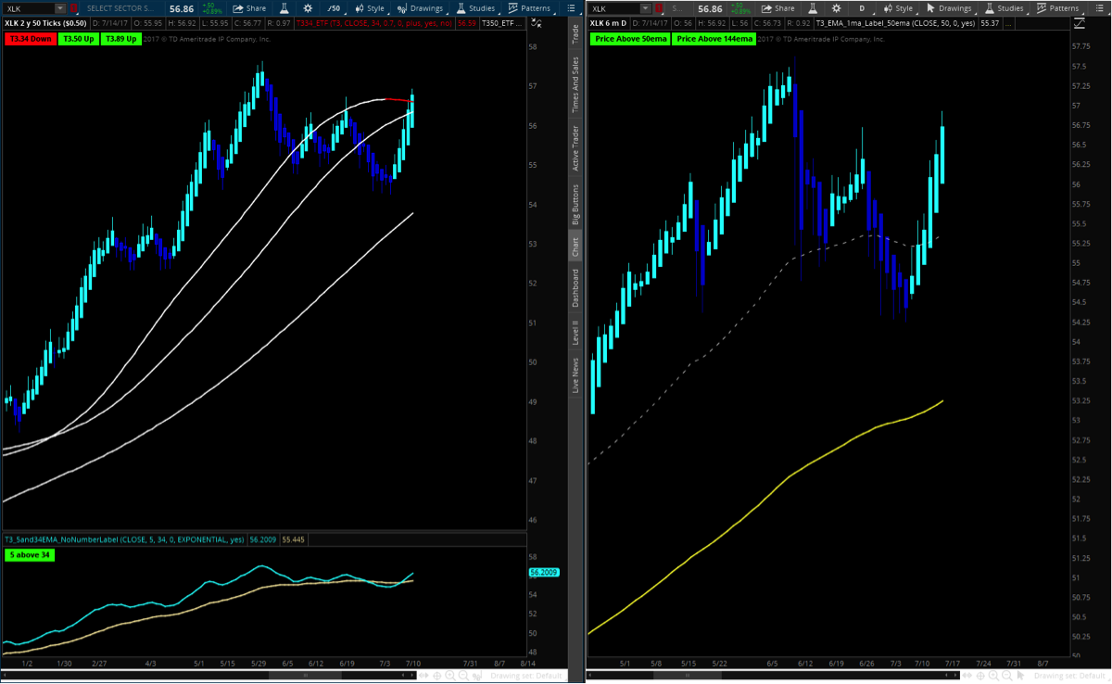Open the Live News side tab
Viewport: 1112px width, 684px height.
[x=575, y=375]
